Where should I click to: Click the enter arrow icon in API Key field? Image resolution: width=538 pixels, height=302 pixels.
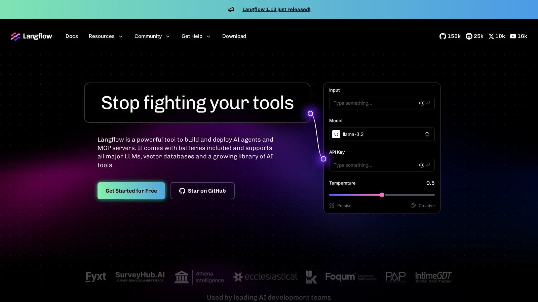point(428,165)
